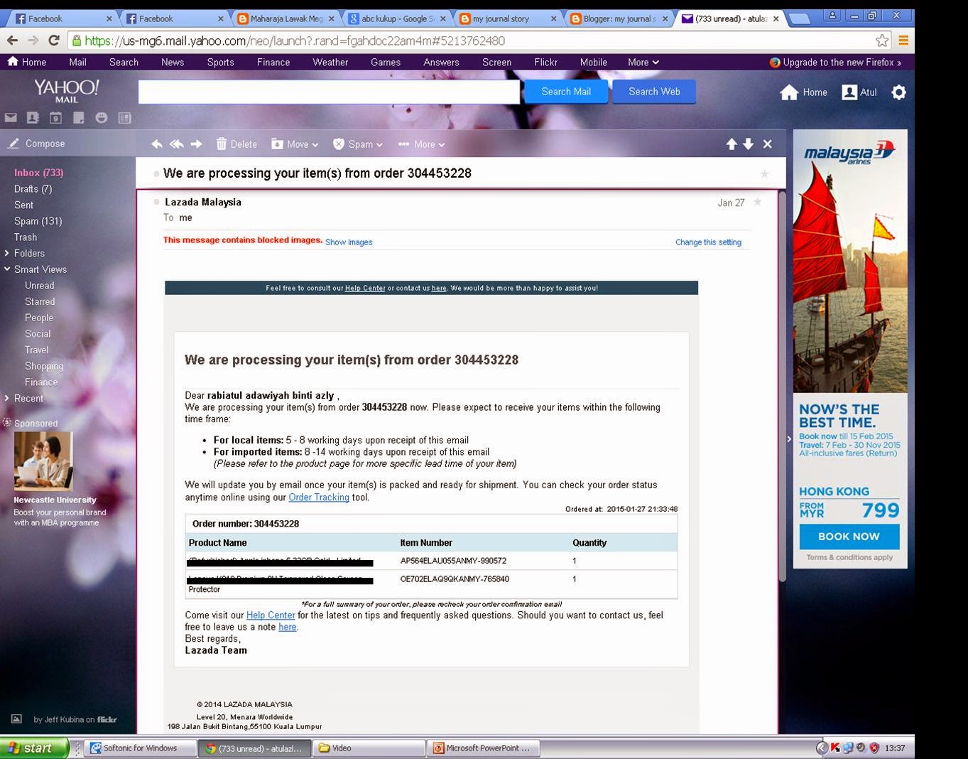Viewport: 968px width, 759px height.
Task: Click the Newcastle University sponsored thumbnail
Action: point(43,462)
